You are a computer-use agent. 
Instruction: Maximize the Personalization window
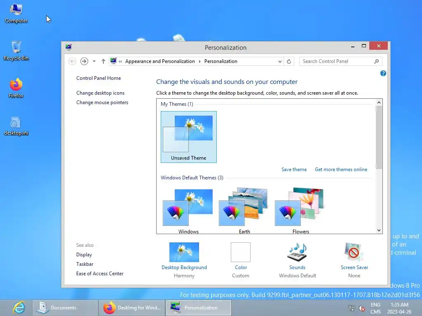click(364, 46)
